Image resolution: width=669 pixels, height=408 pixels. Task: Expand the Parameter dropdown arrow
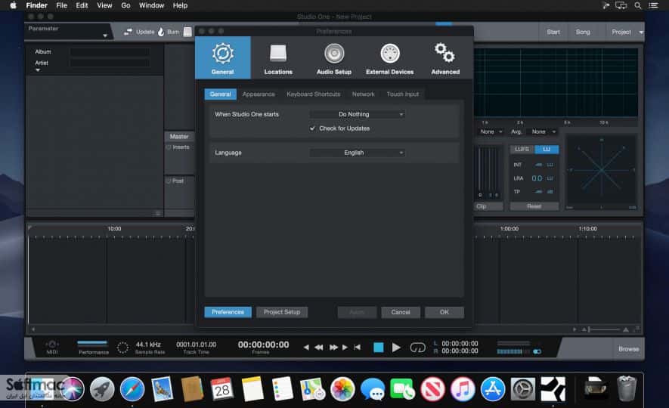point(105,36)
